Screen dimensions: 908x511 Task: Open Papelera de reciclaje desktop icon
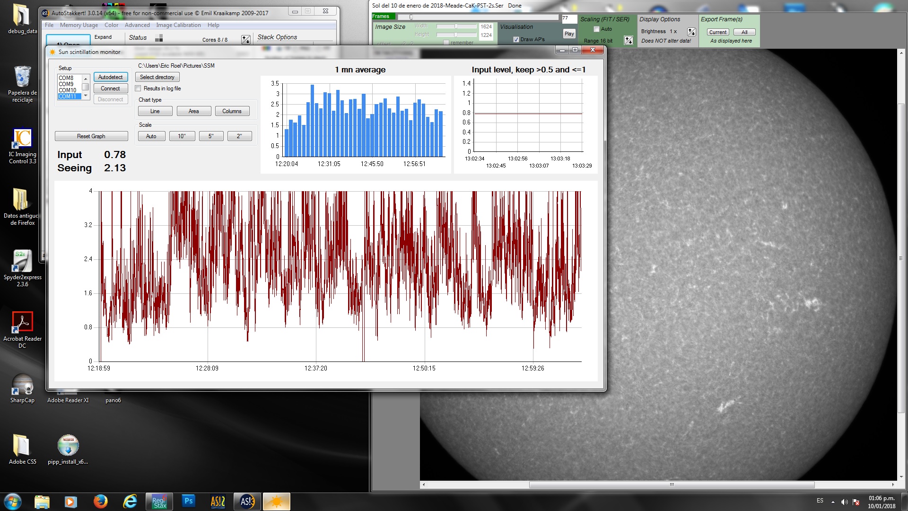click(22, 84)
